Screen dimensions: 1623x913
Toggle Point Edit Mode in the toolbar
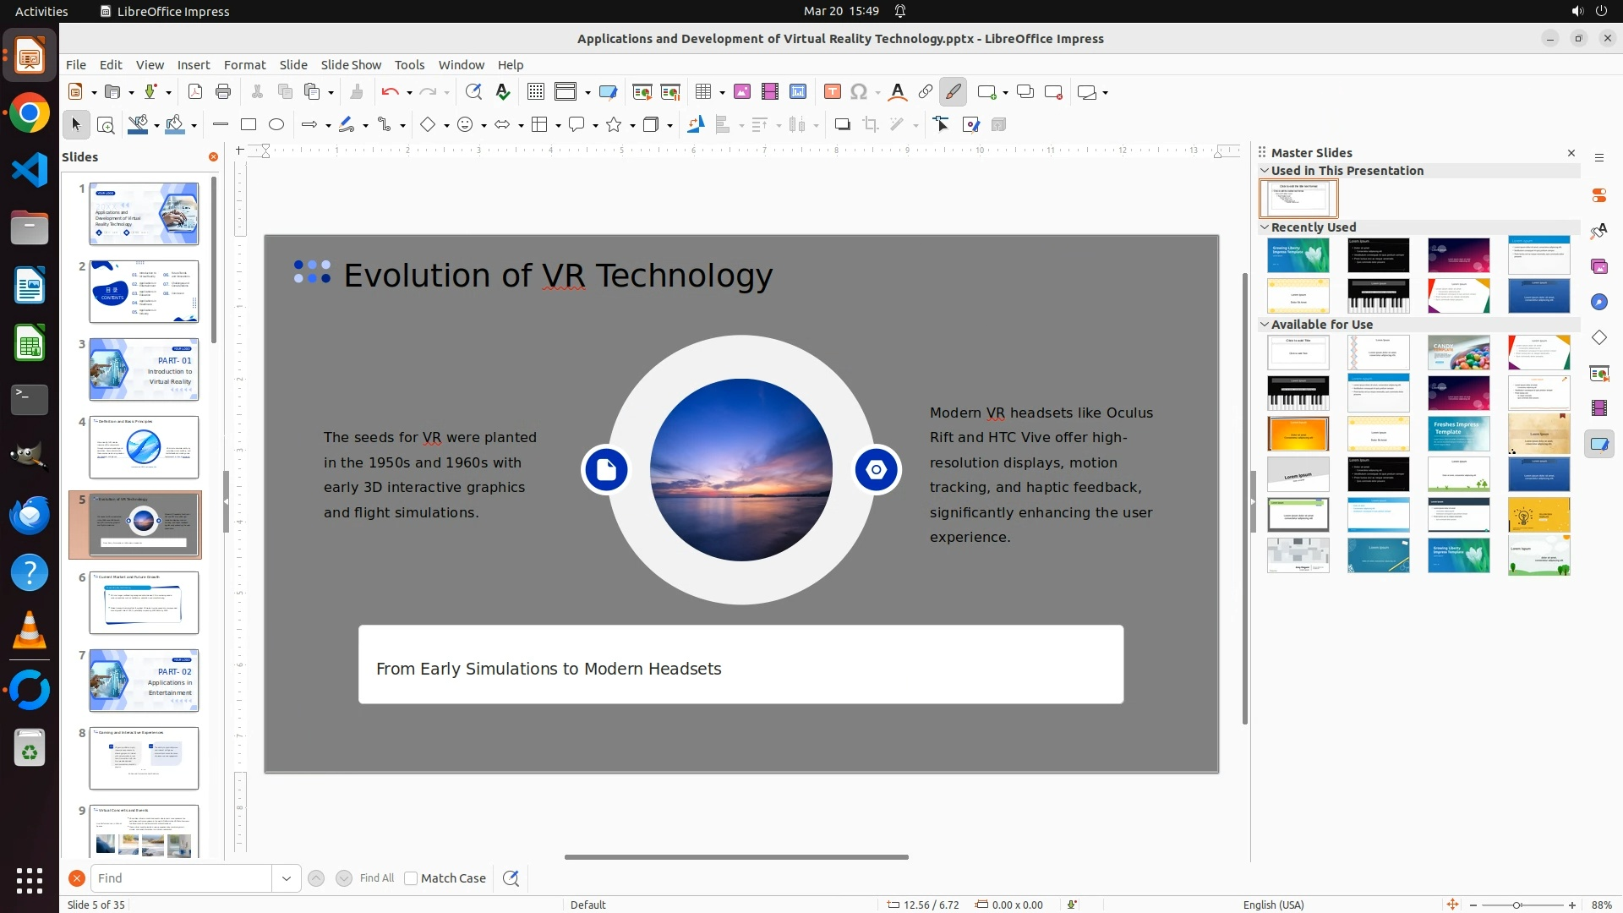tap(941, 125)
